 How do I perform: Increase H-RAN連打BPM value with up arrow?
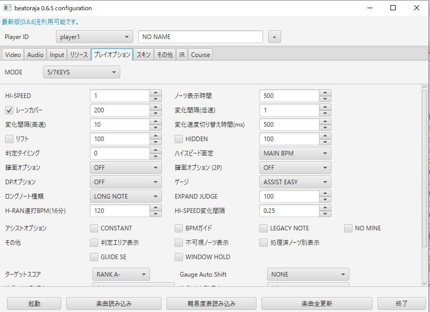[x=156, y=208]
